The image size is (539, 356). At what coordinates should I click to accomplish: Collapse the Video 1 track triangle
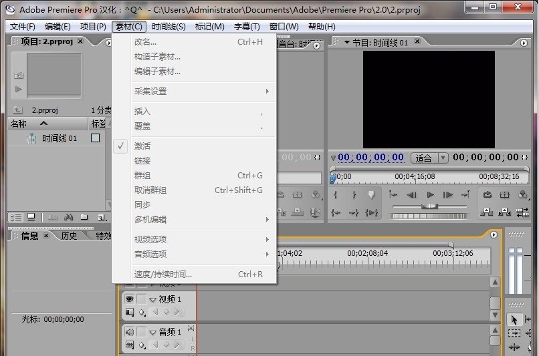click(152, 300)
